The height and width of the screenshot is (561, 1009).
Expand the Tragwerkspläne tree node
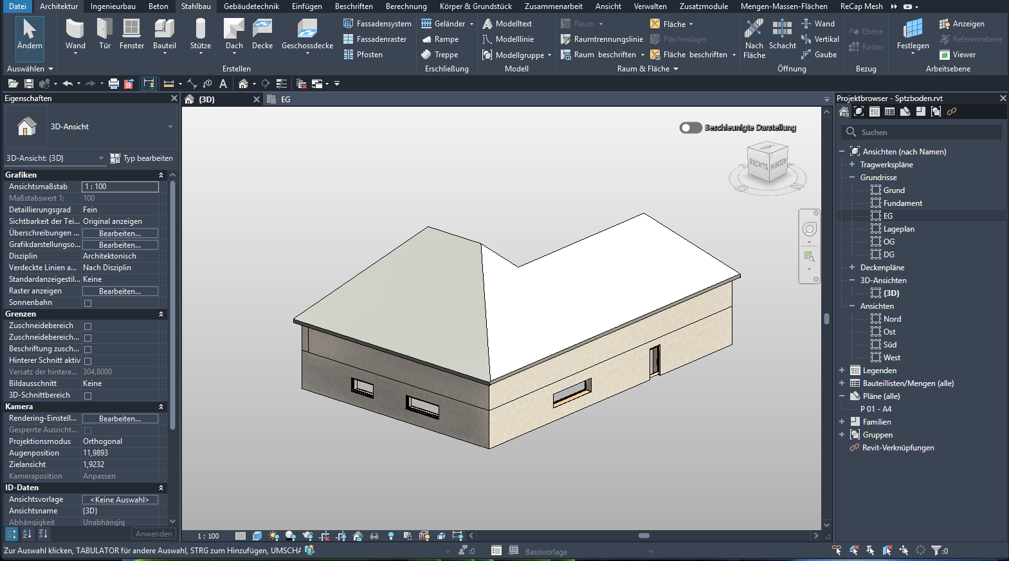click(x=852, y=165)
